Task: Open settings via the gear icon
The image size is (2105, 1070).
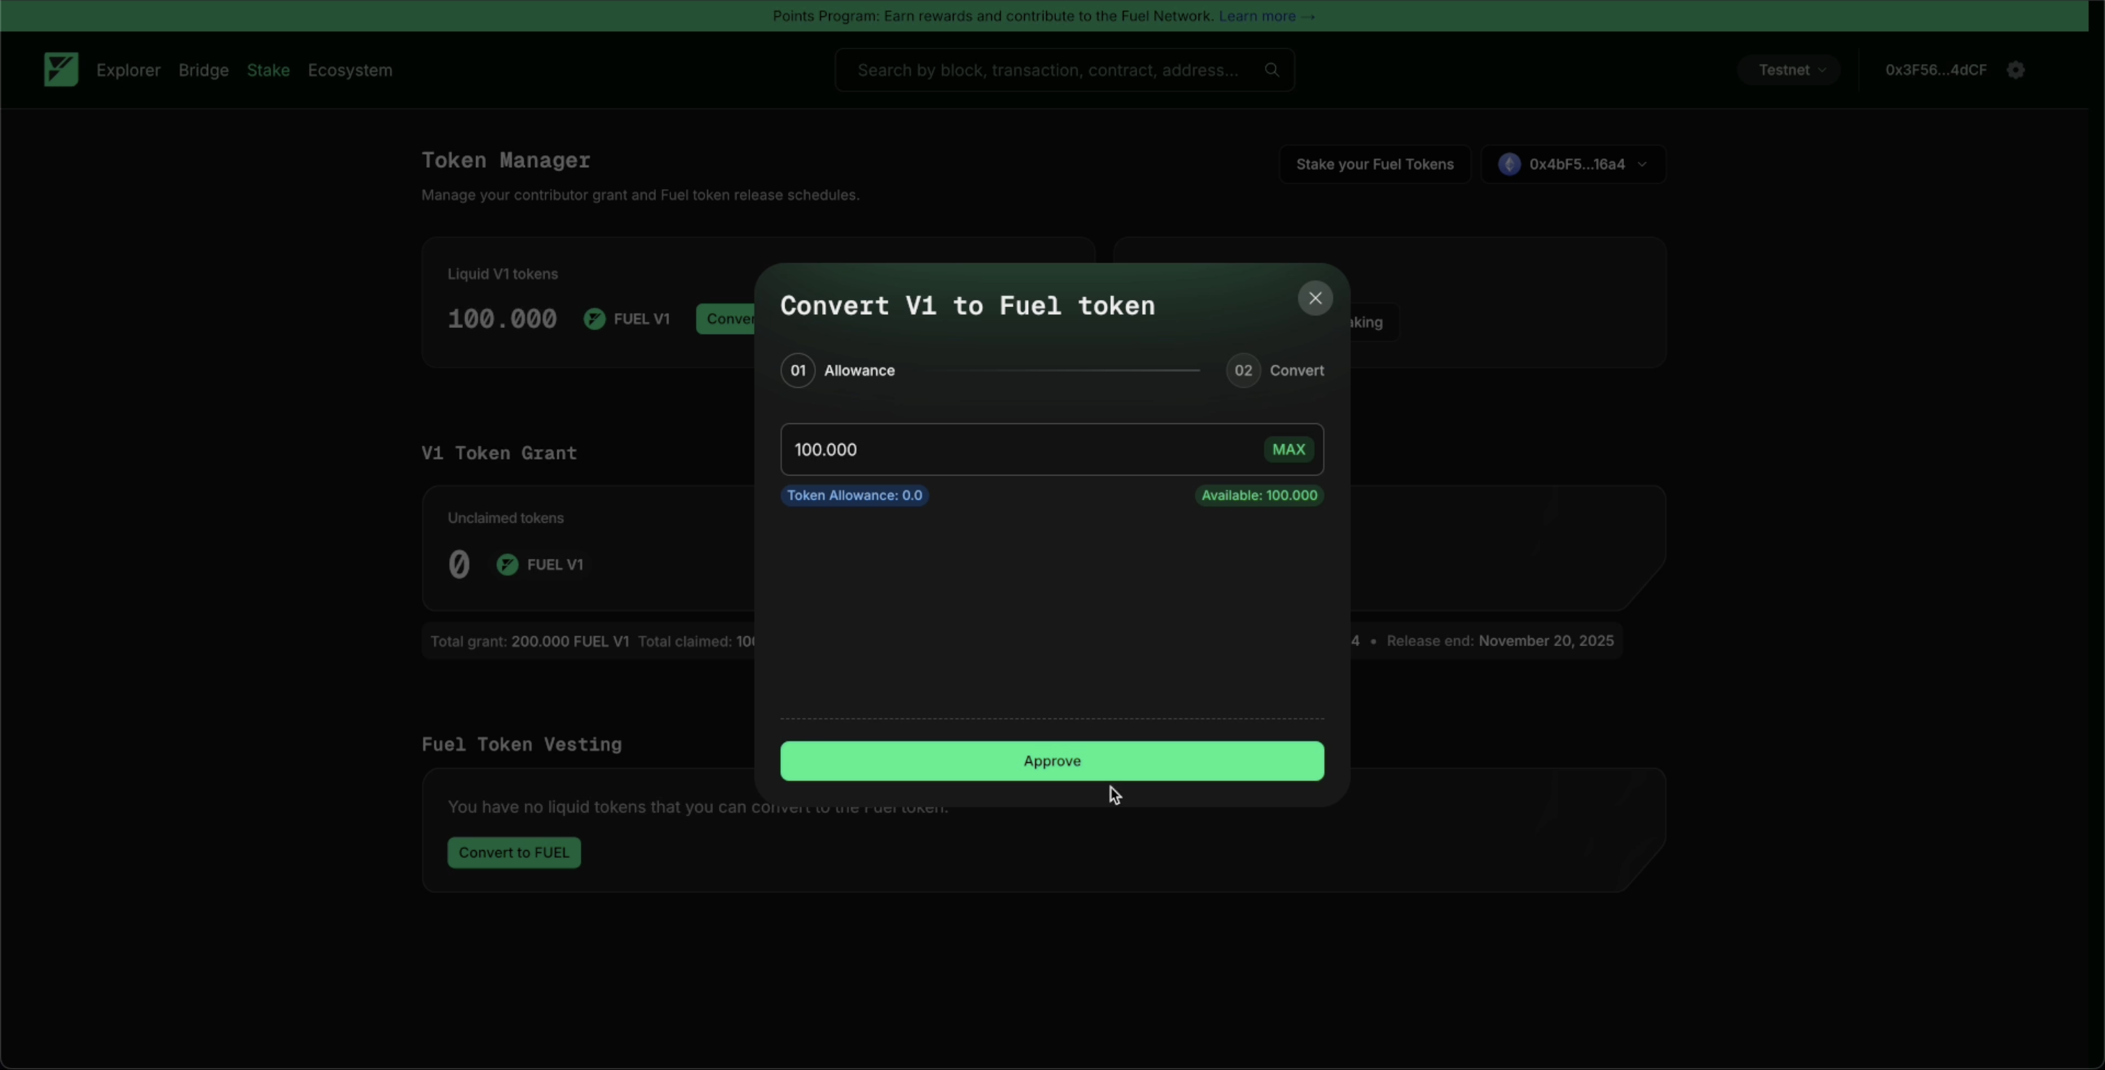Action: [2016, 70]
